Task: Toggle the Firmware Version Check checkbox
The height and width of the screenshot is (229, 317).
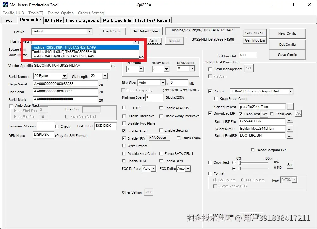Action: (57, 126)
